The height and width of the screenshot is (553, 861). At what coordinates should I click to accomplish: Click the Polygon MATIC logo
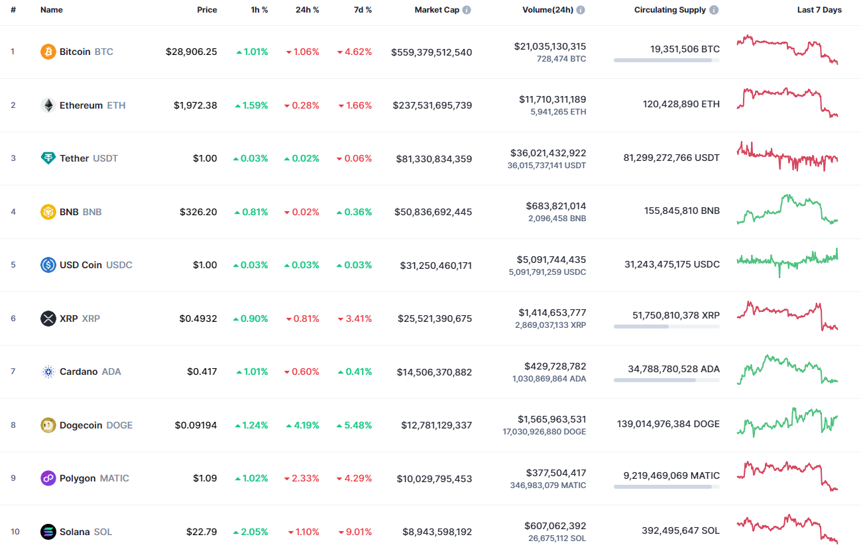coord(47,478)
